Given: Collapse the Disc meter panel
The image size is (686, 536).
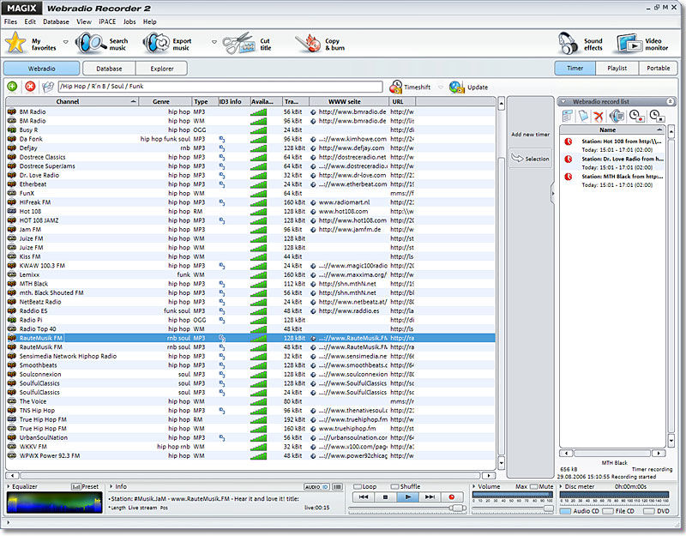Looking at the screenshot, I should [562, 486].
